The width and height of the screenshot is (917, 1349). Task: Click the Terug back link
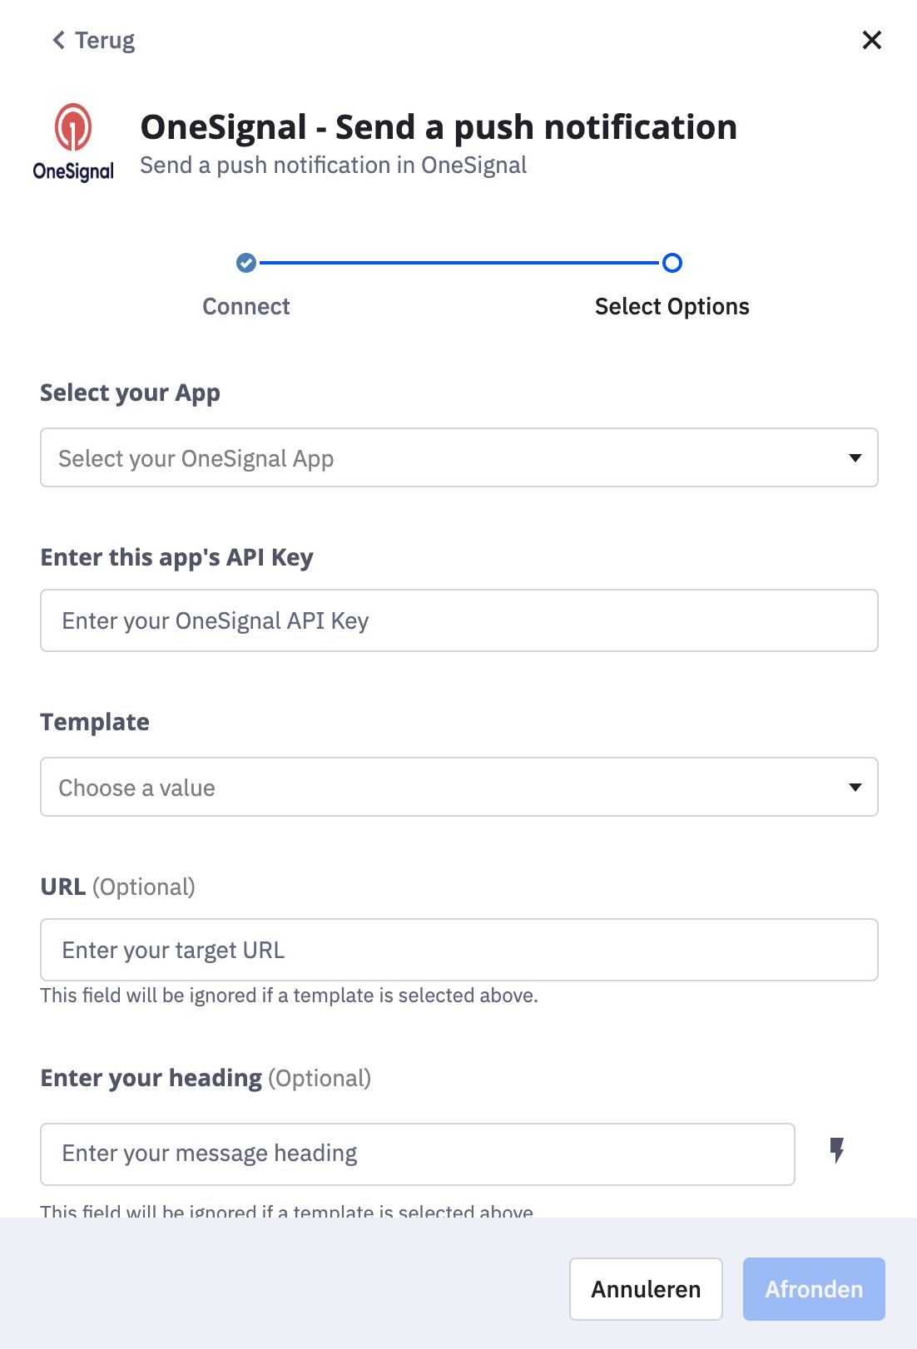93,40
